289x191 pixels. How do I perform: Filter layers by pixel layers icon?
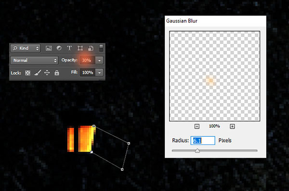tap(49, 48)
